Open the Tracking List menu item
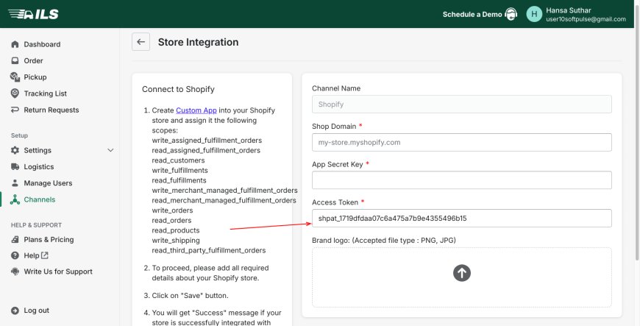640x326 pixels. [x=46, y=93]
